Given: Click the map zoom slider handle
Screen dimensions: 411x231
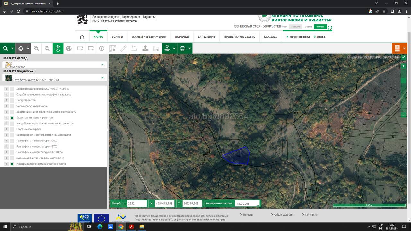Looking at the screenshot, I should (404, 80).
